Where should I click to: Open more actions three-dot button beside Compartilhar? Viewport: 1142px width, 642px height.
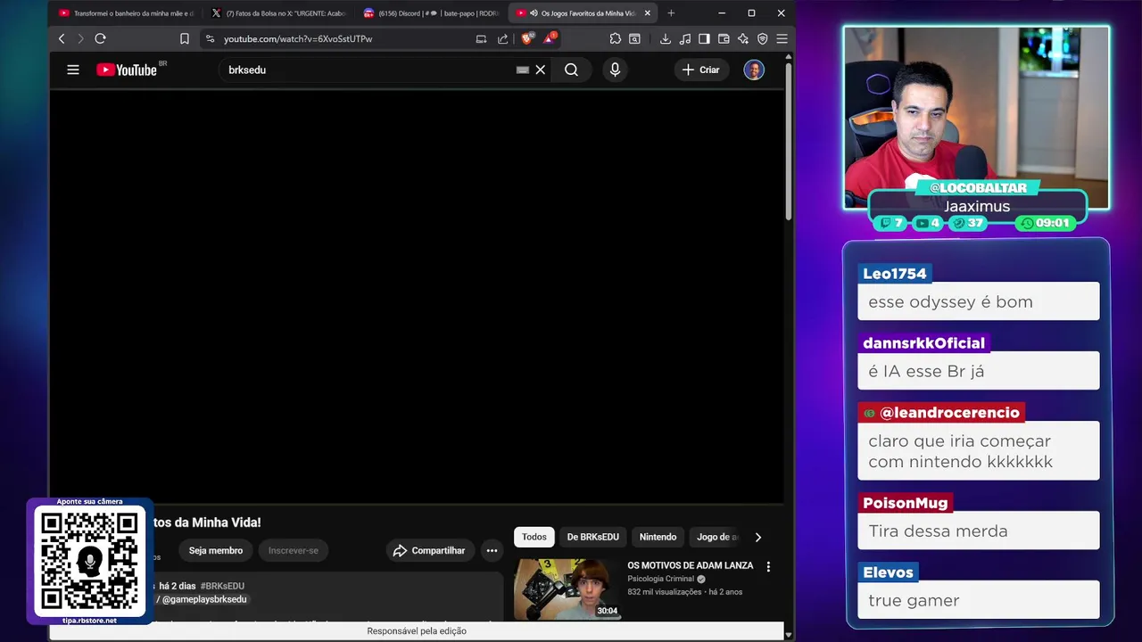[x=492, y=550]
